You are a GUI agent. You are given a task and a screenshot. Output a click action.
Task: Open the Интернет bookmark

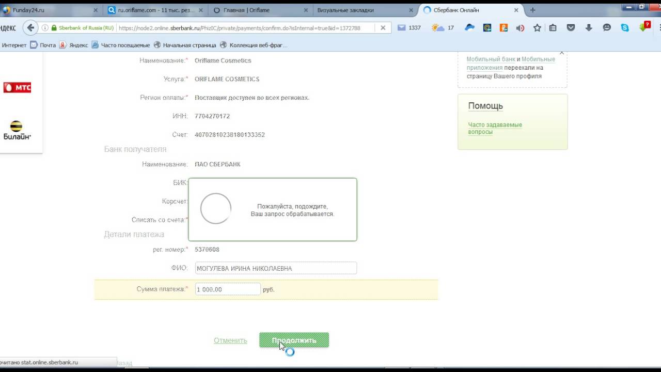tap(13, 45)
